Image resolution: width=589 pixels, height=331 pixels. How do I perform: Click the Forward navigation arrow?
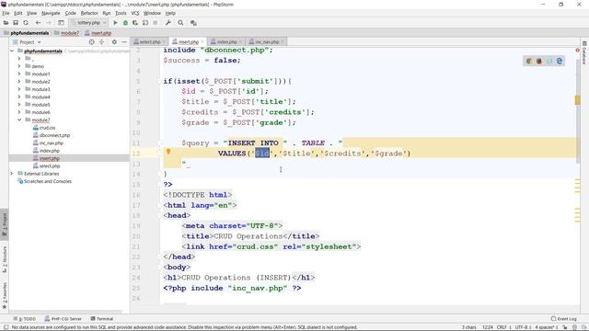coord(48,23)
